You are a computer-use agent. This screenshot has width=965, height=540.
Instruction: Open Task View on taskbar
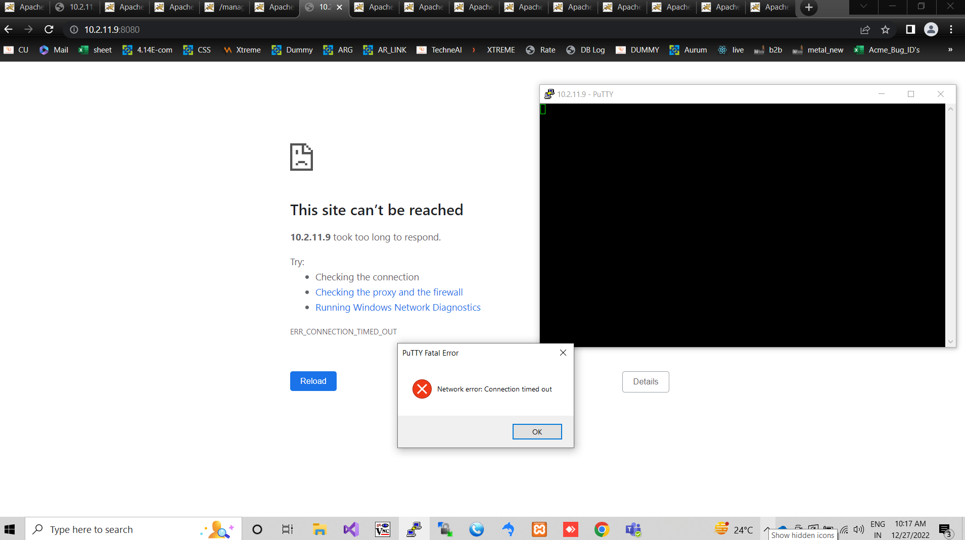pyautogui.click(x=287, y=529)
